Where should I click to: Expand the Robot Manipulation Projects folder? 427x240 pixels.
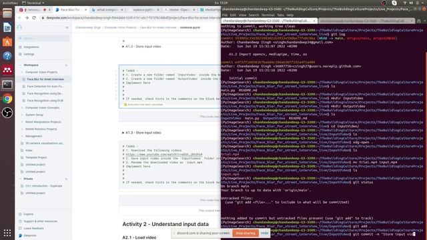[22, 122]
